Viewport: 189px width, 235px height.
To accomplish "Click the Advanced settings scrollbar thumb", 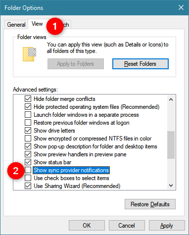I will coord(171,145).
